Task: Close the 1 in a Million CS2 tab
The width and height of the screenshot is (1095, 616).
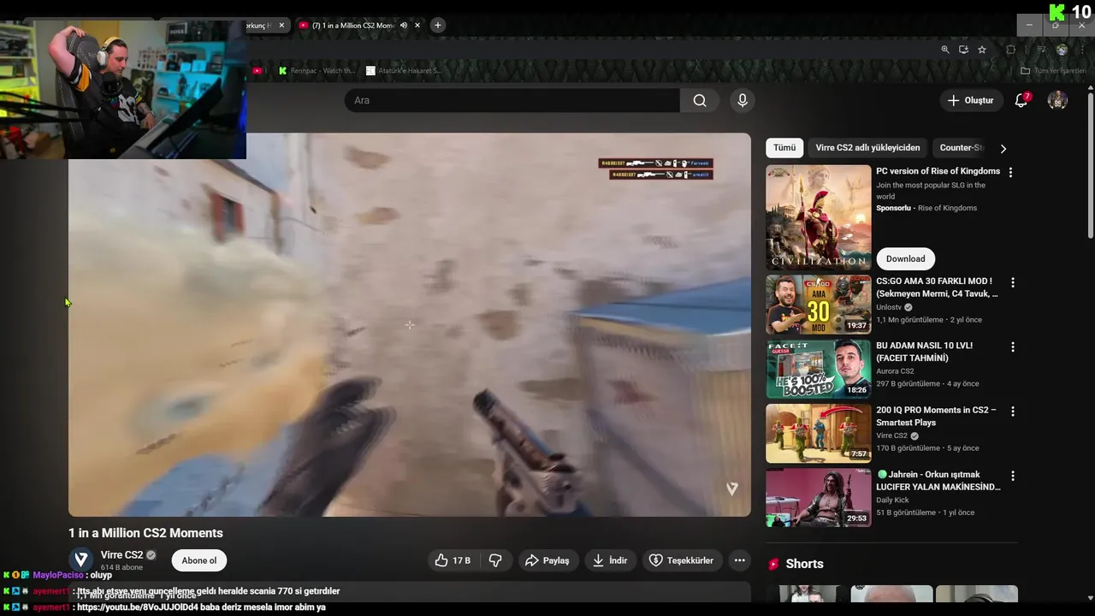Action: click(417, 25)
